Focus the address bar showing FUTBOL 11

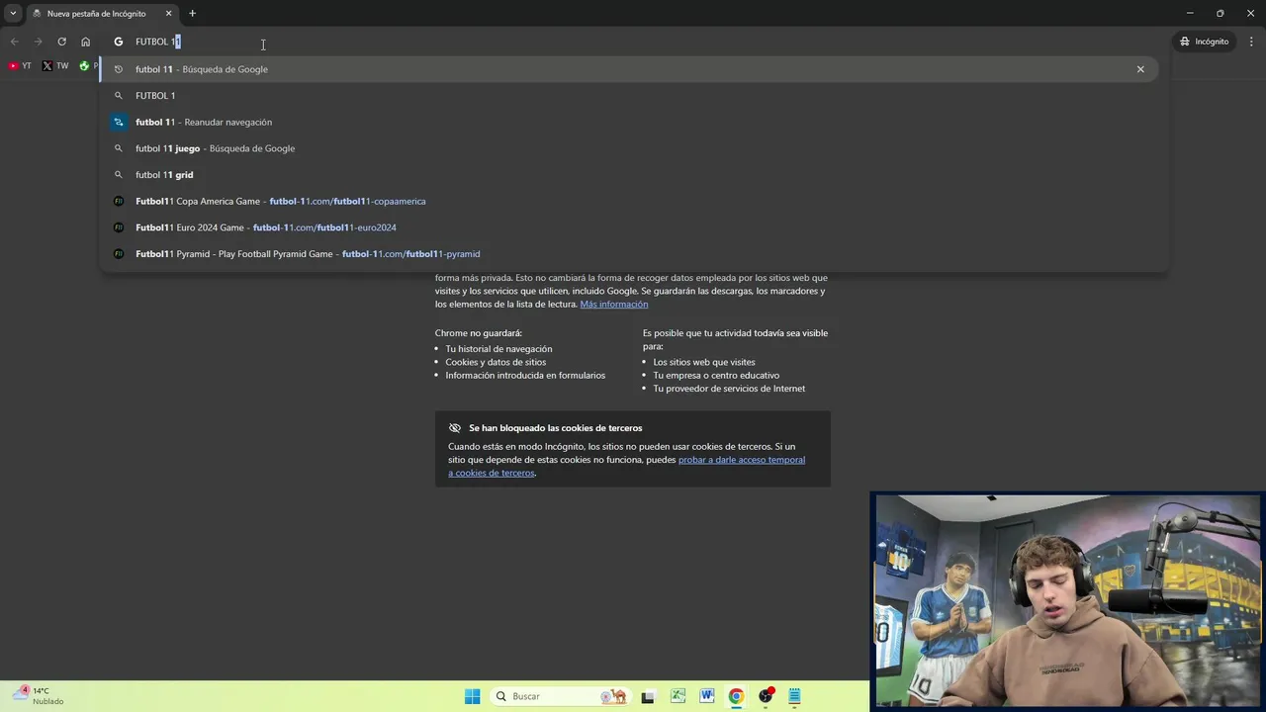pyautogui.click(x=633, y=42)
